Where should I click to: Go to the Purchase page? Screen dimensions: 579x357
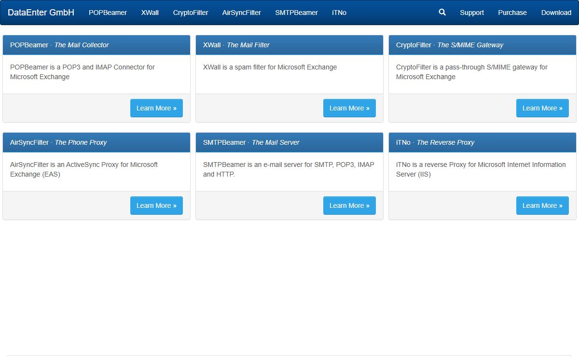[512, 13]
